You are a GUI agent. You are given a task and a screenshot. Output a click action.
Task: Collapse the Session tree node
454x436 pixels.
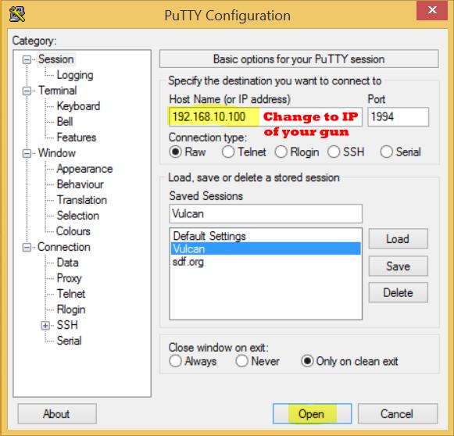[x=27, y=59]
